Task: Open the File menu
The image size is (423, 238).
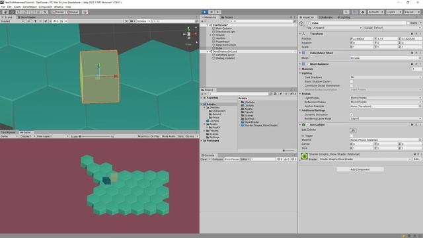Action: tap(3, 7)
